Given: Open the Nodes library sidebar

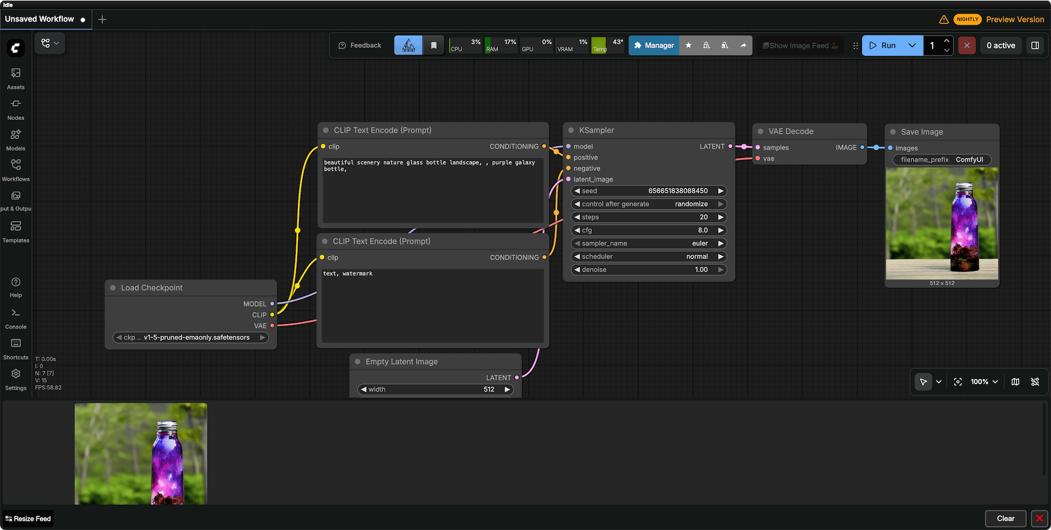Looking at the screenshot, I should (x=16, y=109).
